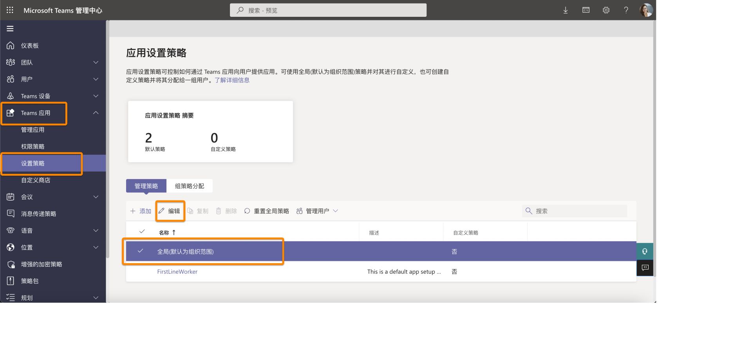Open 权限策略 in the sidebar

[33, 146]
